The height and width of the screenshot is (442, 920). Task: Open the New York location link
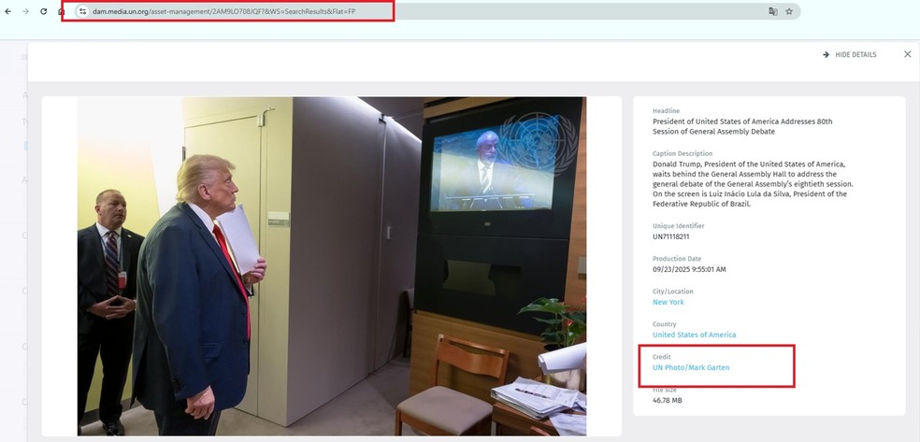point(668,302)
